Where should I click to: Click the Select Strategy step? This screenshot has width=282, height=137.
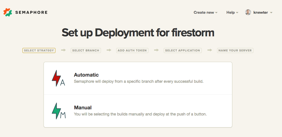39,50
